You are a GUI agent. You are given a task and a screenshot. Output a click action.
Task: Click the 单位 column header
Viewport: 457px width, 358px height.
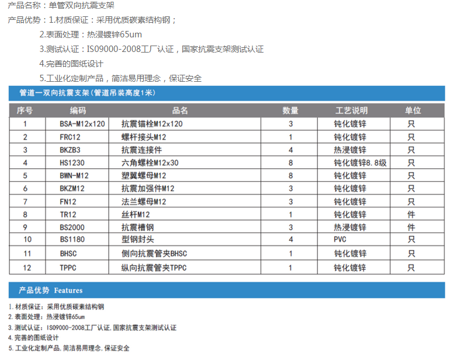click(413, 110)
